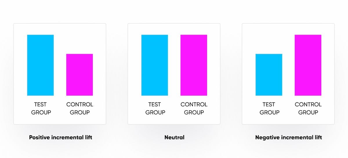Click the Neutral caption text
This screenshot has width=348, height=158.
[174, 137]
